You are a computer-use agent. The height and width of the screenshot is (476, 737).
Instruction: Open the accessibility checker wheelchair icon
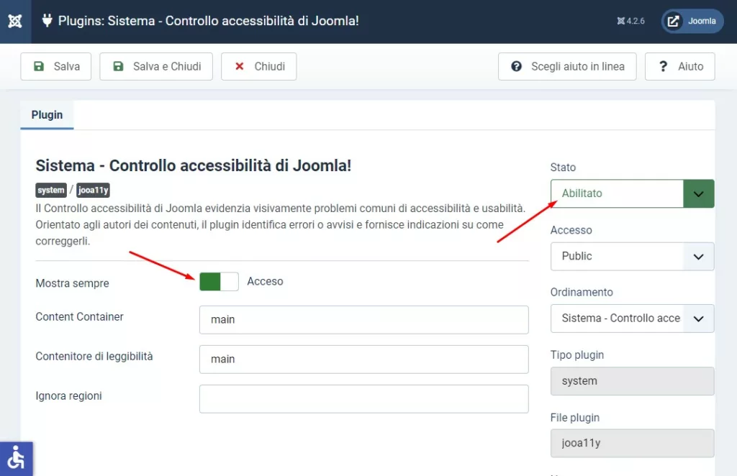coord(17,459)
